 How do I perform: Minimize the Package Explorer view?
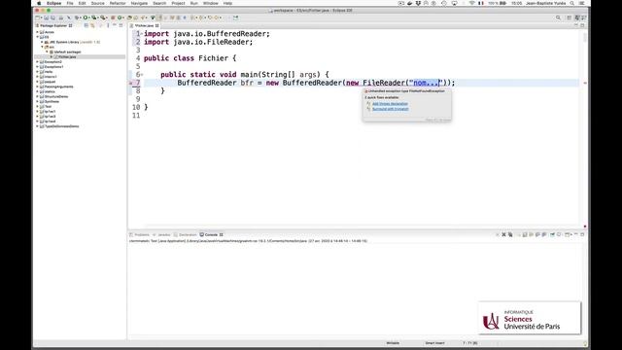115,25
